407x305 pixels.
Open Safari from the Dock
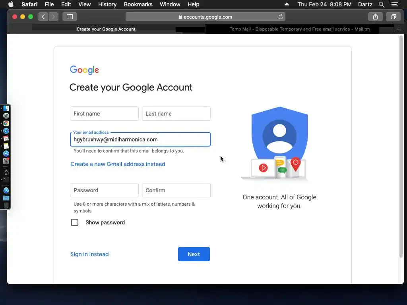pos(6,131)
